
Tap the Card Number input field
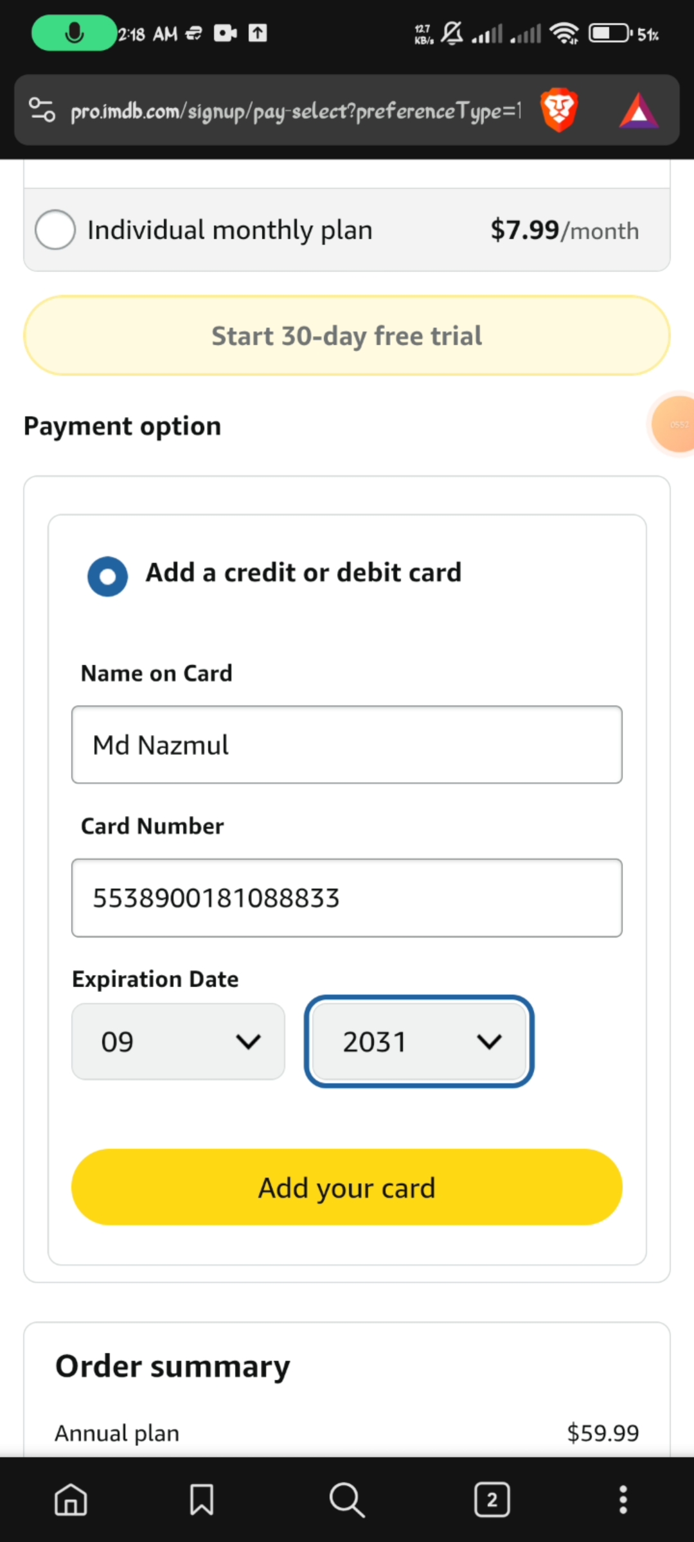coord(347,898)
